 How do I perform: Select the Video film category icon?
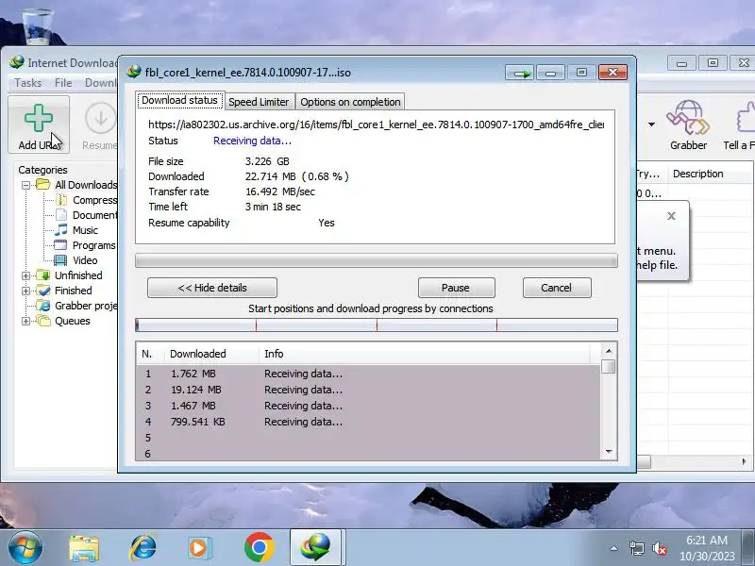click(60, 260)
